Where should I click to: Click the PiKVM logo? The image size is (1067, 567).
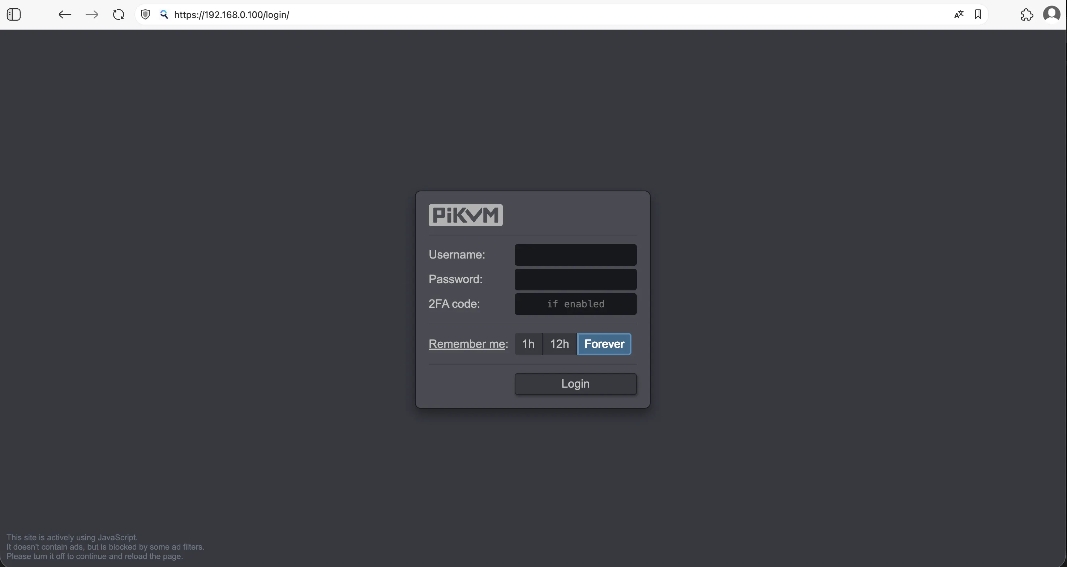[466, 215]
